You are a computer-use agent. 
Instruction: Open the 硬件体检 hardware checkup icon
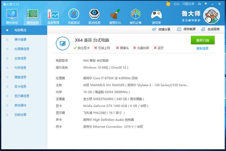tap(12, 15)
